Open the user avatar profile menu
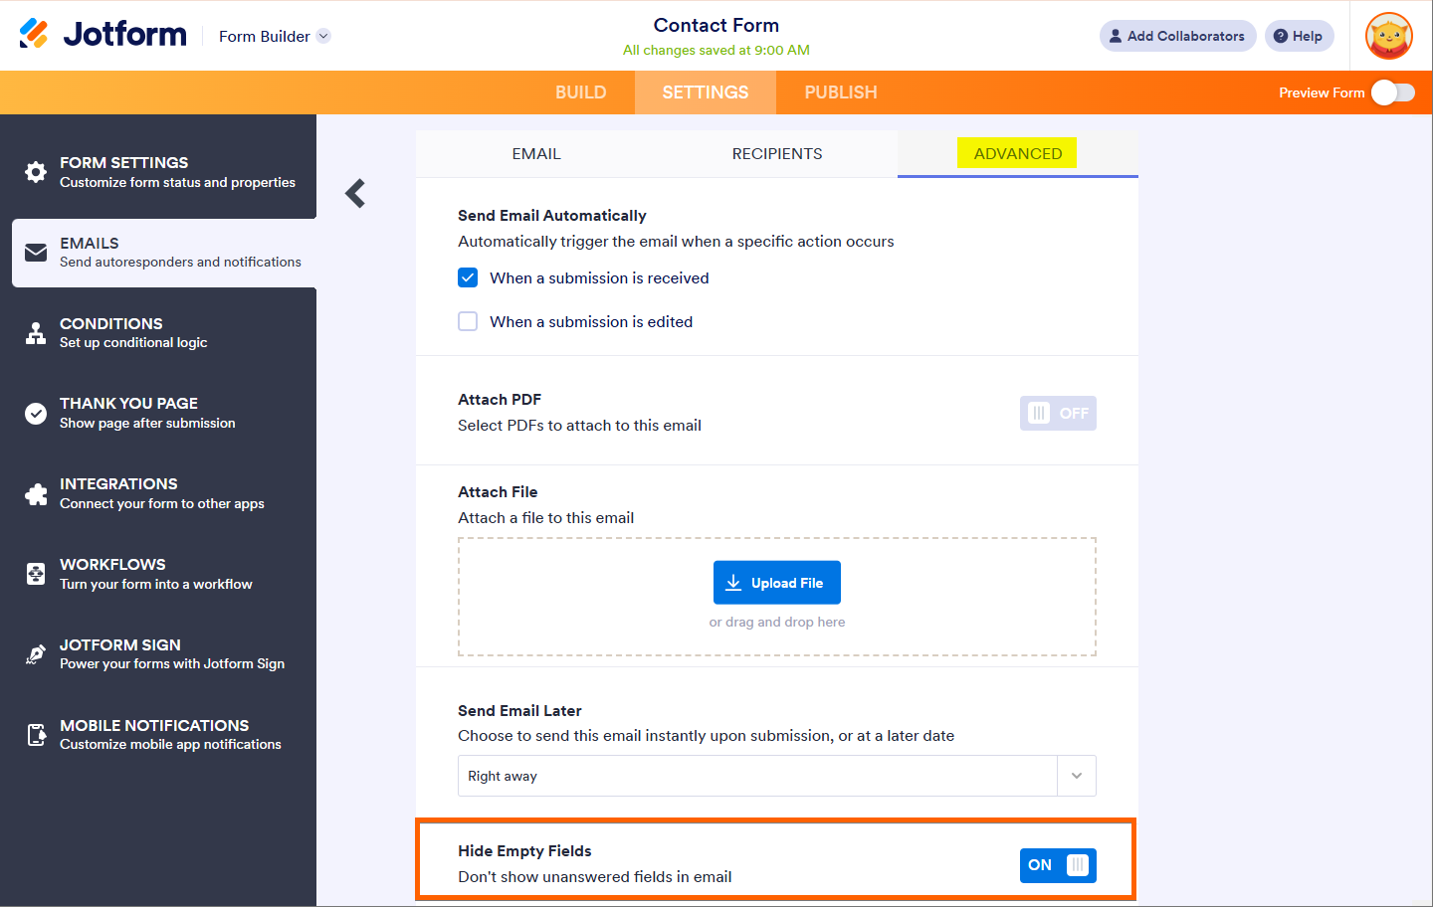Screen dimensions: 1433x907 pyautogui.click(x=1389, y=37)
